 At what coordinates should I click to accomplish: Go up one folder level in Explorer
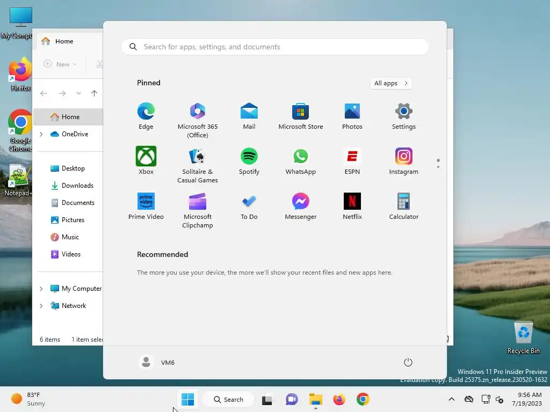pyautogui.click(x=94, y=93)
